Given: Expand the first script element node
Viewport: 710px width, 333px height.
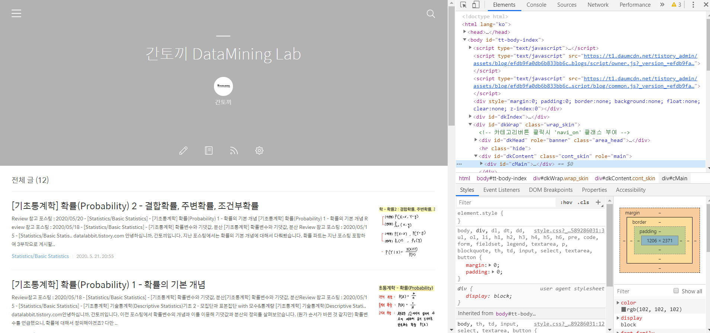Looking at the screenshot, I should (470, 48).
